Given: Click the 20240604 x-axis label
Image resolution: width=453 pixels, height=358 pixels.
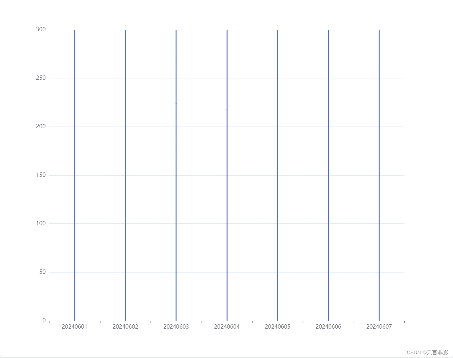Looking at the screenshot, I should [227, 327].
